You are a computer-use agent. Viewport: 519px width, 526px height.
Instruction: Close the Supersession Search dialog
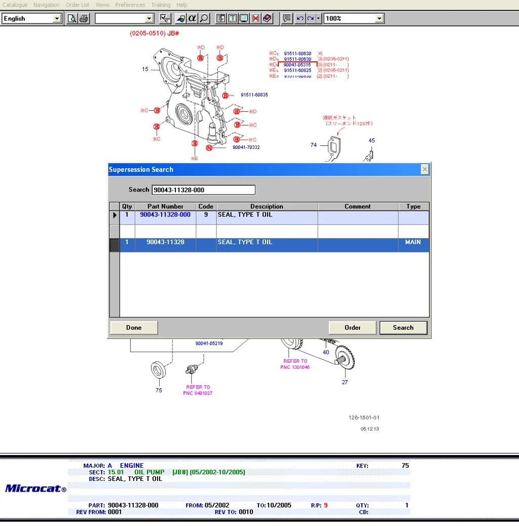coord(425,169)
